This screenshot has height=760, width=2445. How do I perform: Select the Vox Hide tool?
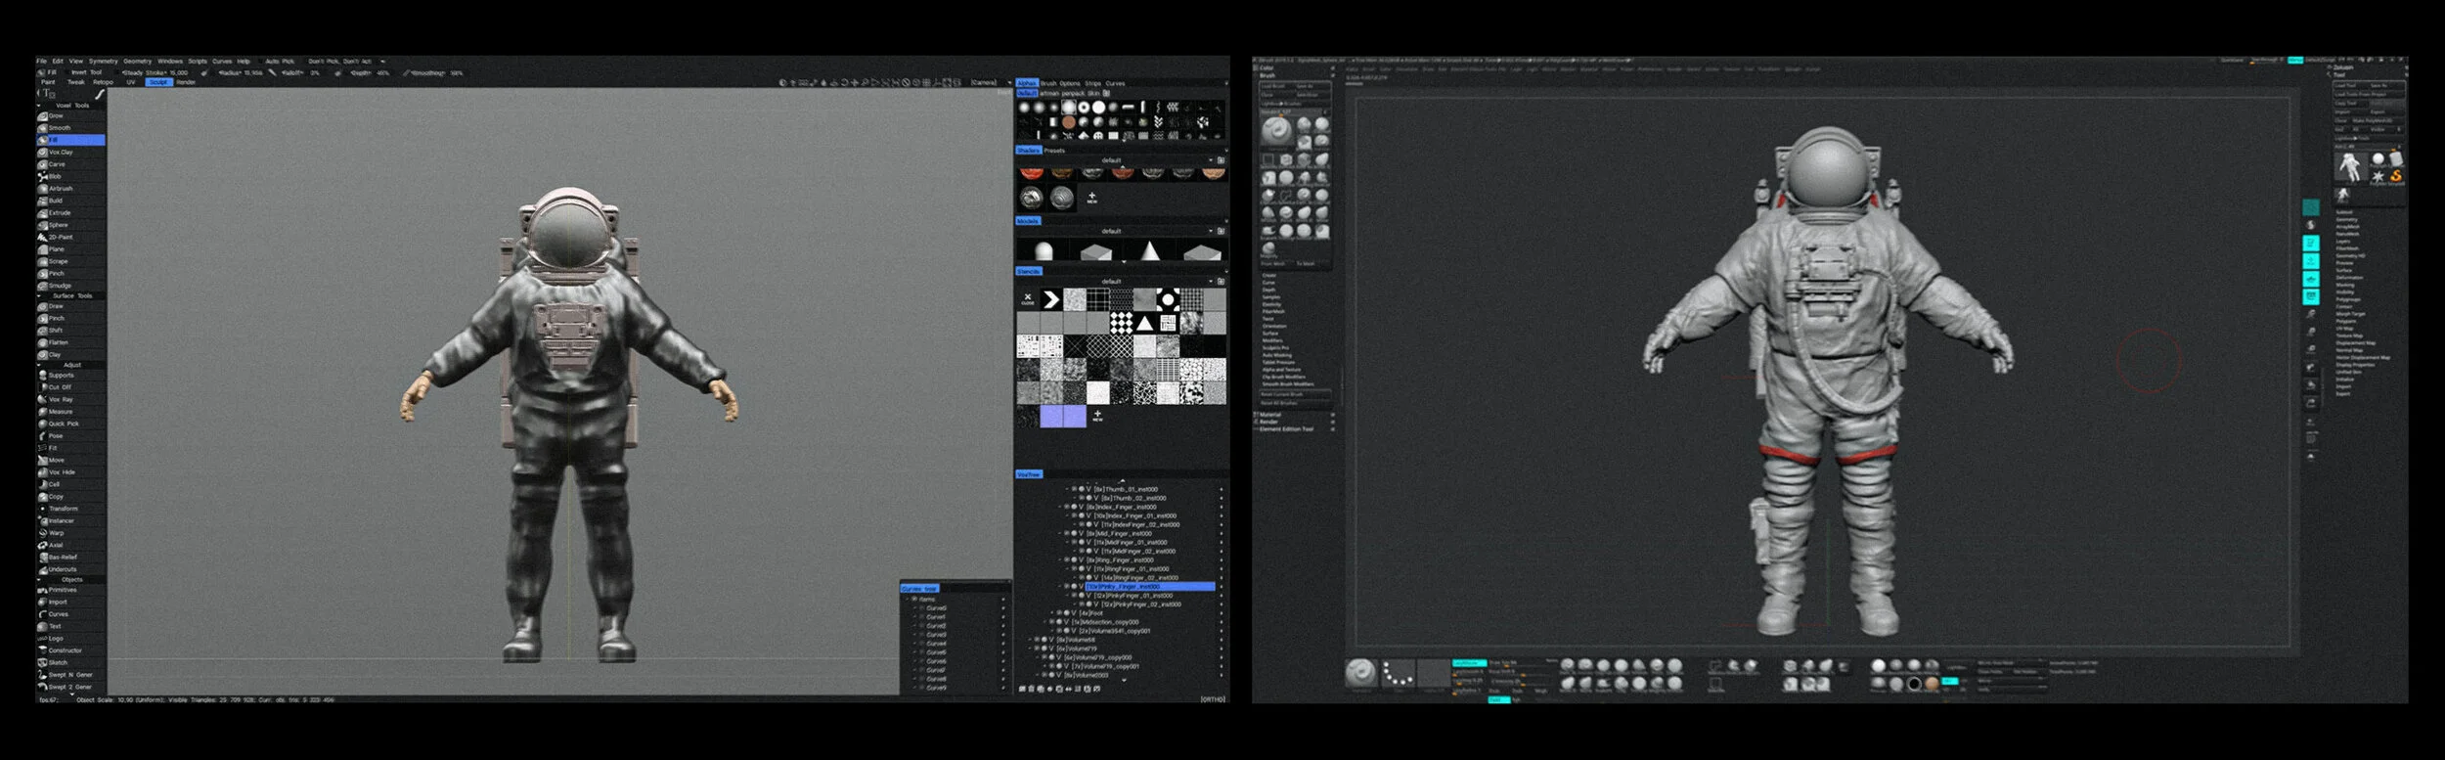[x=70, y=472]
